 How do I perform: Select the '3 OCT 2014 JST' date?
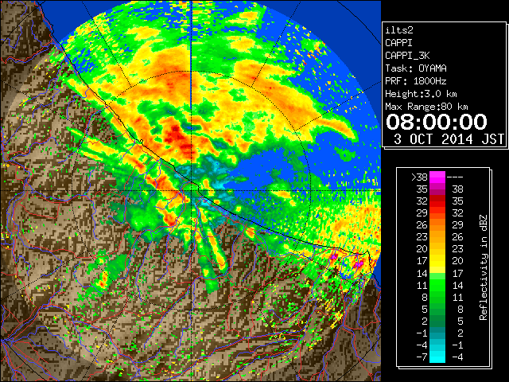tap(449, 139)
